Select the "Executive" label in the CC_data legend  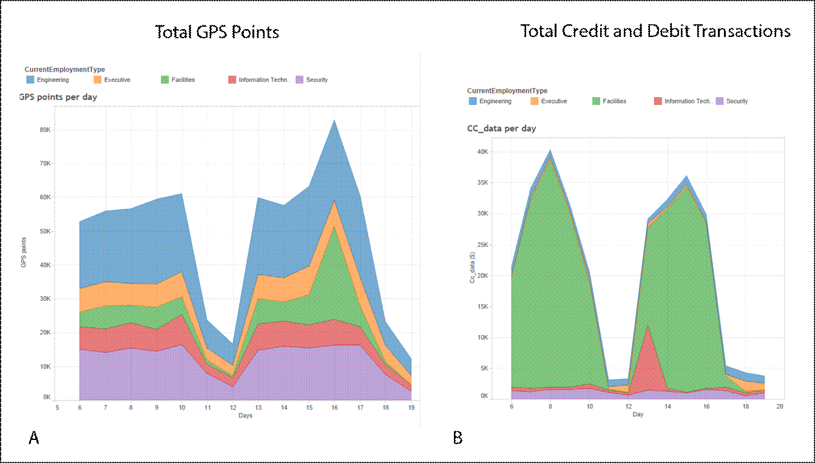pos(555,101)
